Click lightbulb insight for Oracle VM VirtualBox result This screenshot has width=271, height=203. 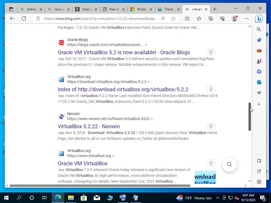(x=211, y=163)
